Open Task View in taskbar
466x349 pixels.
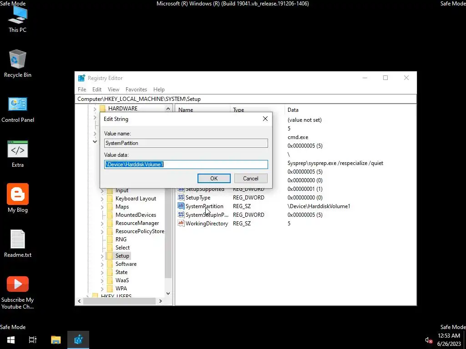coord(33,340)
